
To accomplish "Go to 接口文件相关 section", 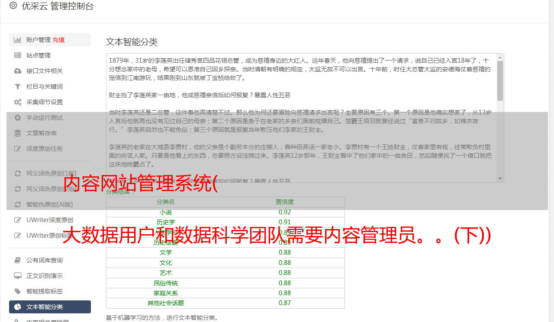I will 50,71.
